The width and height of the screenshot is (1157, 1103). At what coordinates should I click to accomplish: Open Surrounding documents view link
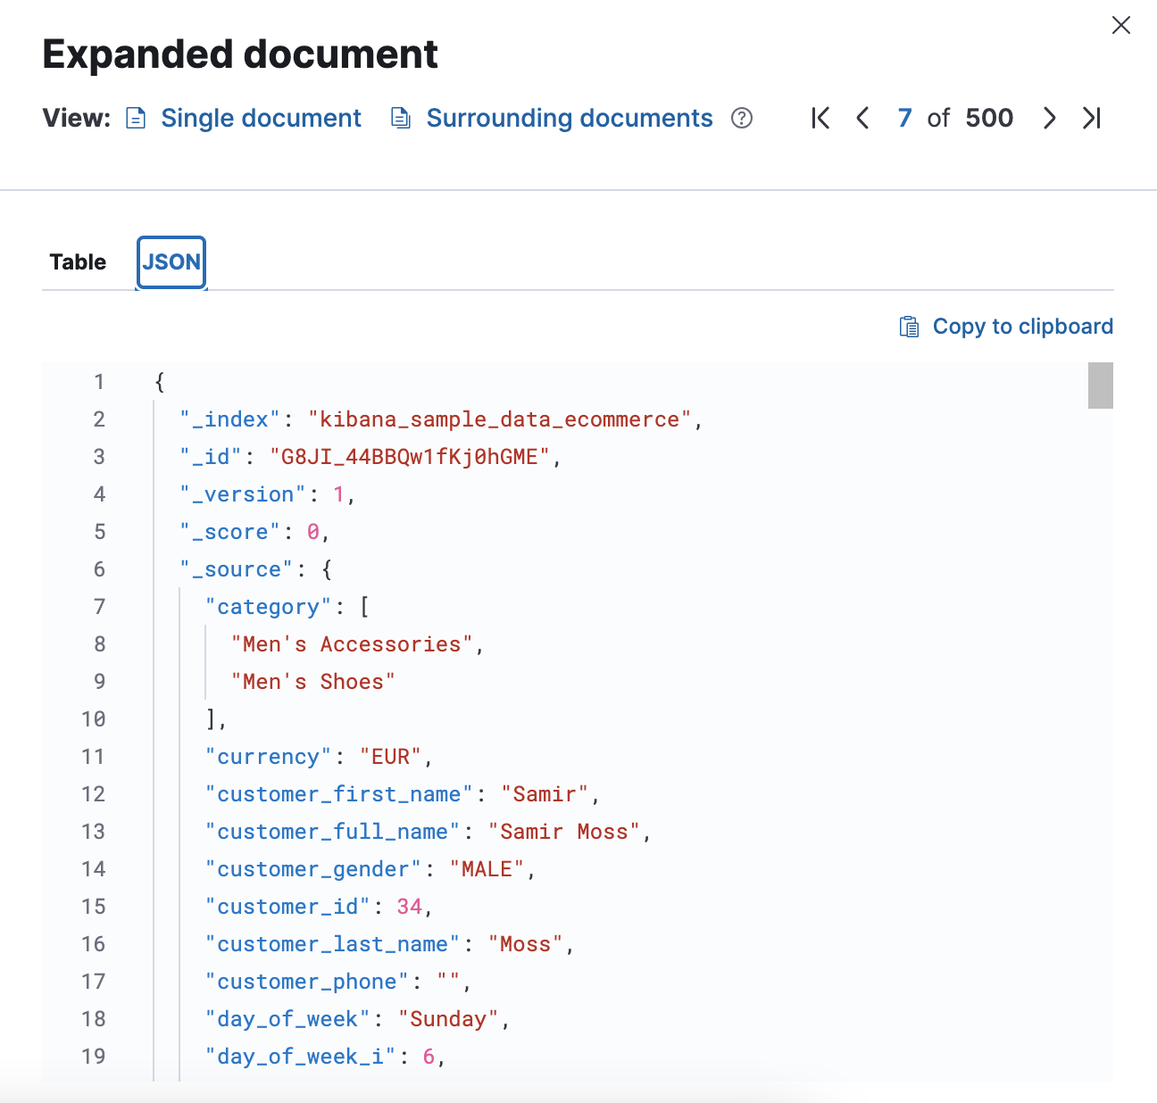point(570,118)
